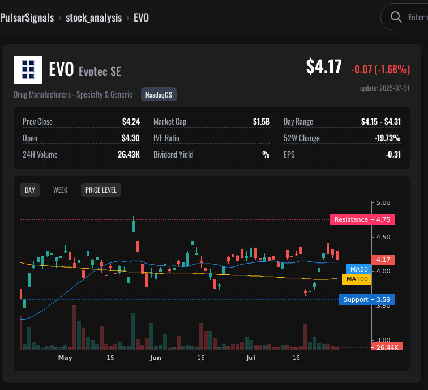Open the PulsarSignals breadcrumb link
The width and height of the screenshot is (428, 390).
pos(27,18)
